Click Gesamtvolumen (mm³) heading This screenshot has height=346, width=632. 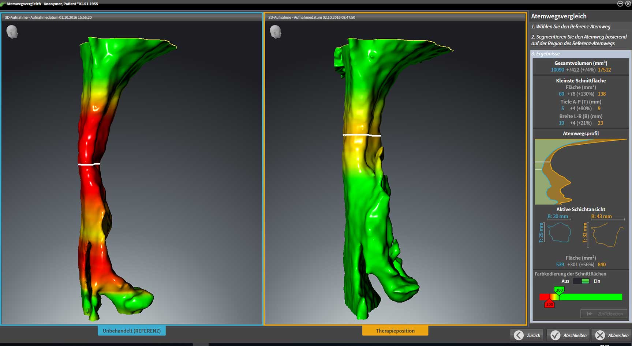[x=581, y=63]
